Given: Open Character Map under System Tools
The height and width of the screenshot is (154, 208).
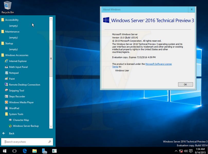Looking at the screenshot, I should [x=19, y=120].
